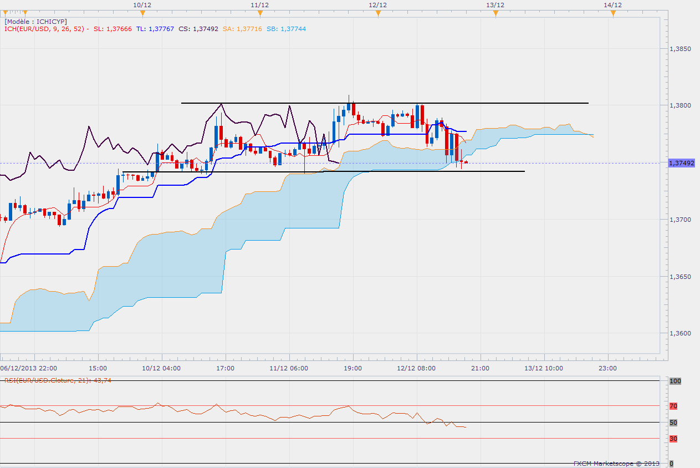
Task: Click the RSI 30 level label
Action: 673,439
